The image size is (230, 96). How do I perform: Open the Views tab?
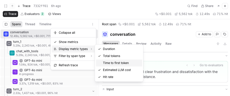pos(54,14)
